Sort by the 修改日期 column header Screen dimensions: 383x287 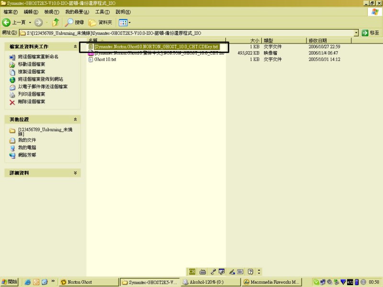[x=329, y=40]
